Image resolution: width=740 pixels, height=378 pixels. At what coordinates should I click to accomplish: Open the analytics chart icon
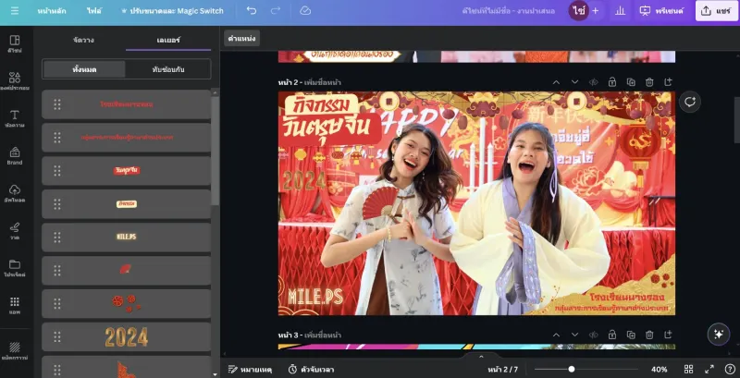pos(620,11)
